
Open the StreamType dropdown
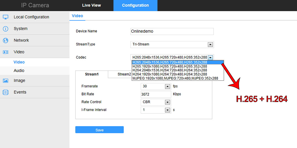[x=210, y=44]
